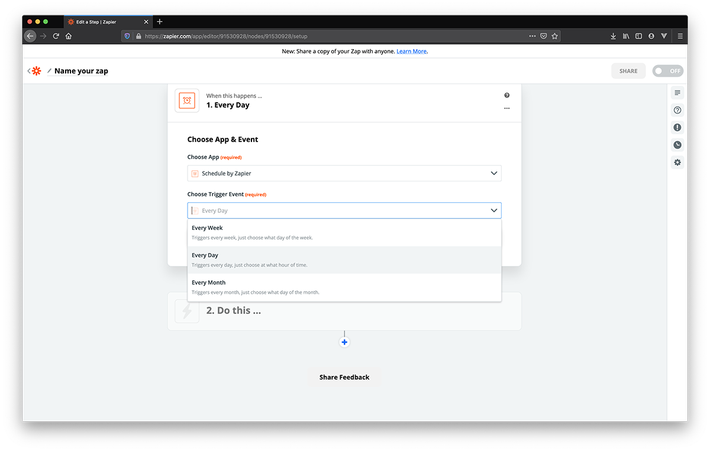Open a new browser tab

tap(160, 22)
